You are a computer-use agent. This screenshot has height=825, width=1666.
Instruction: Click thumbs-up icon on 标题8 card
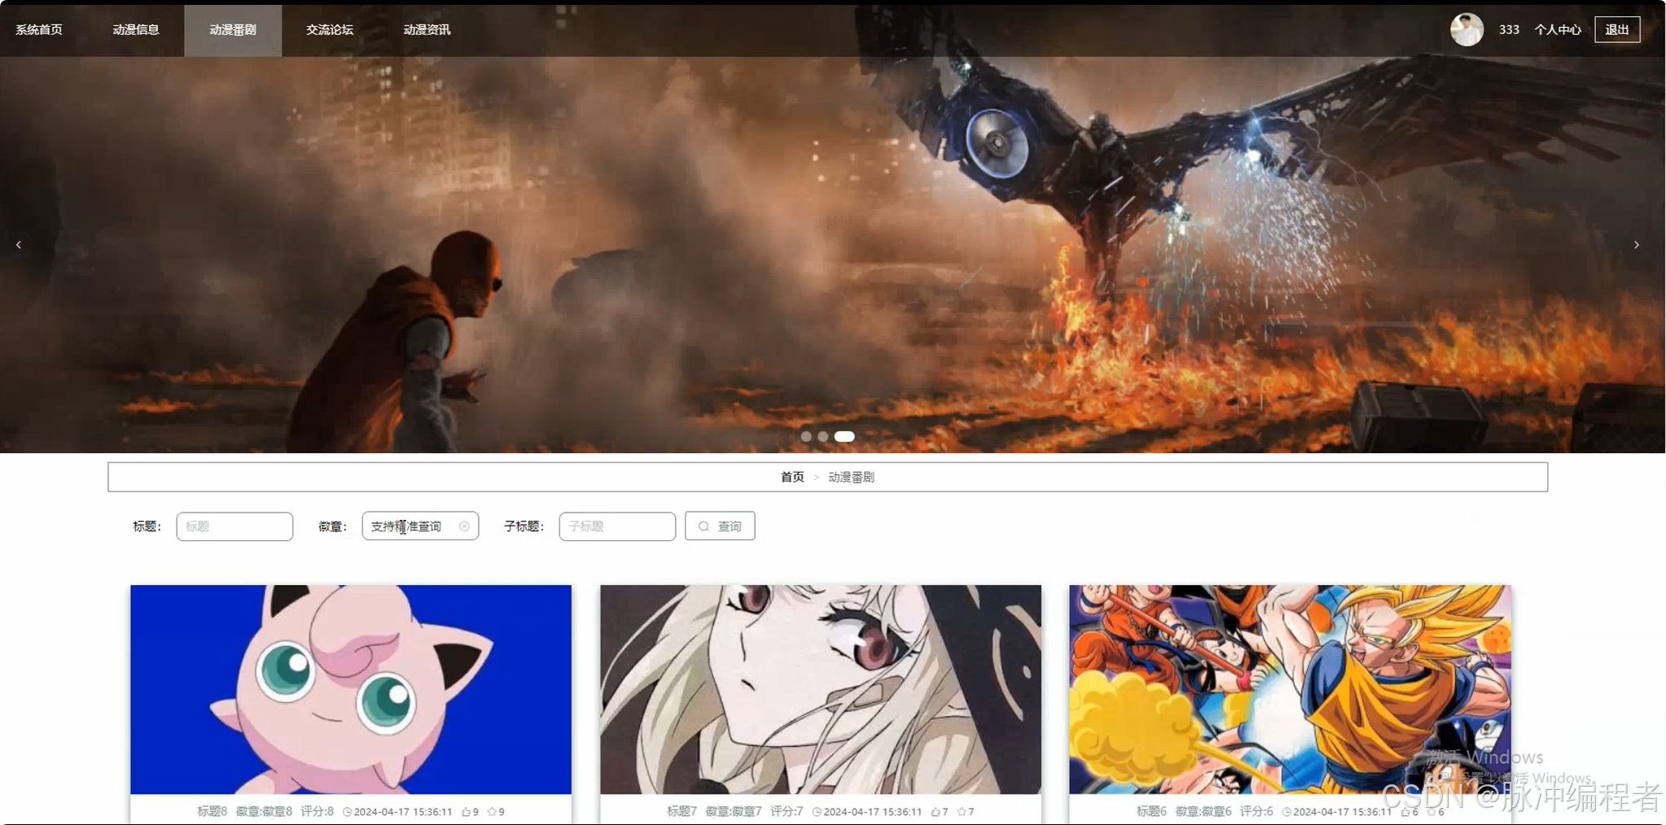tap(466, 812)
